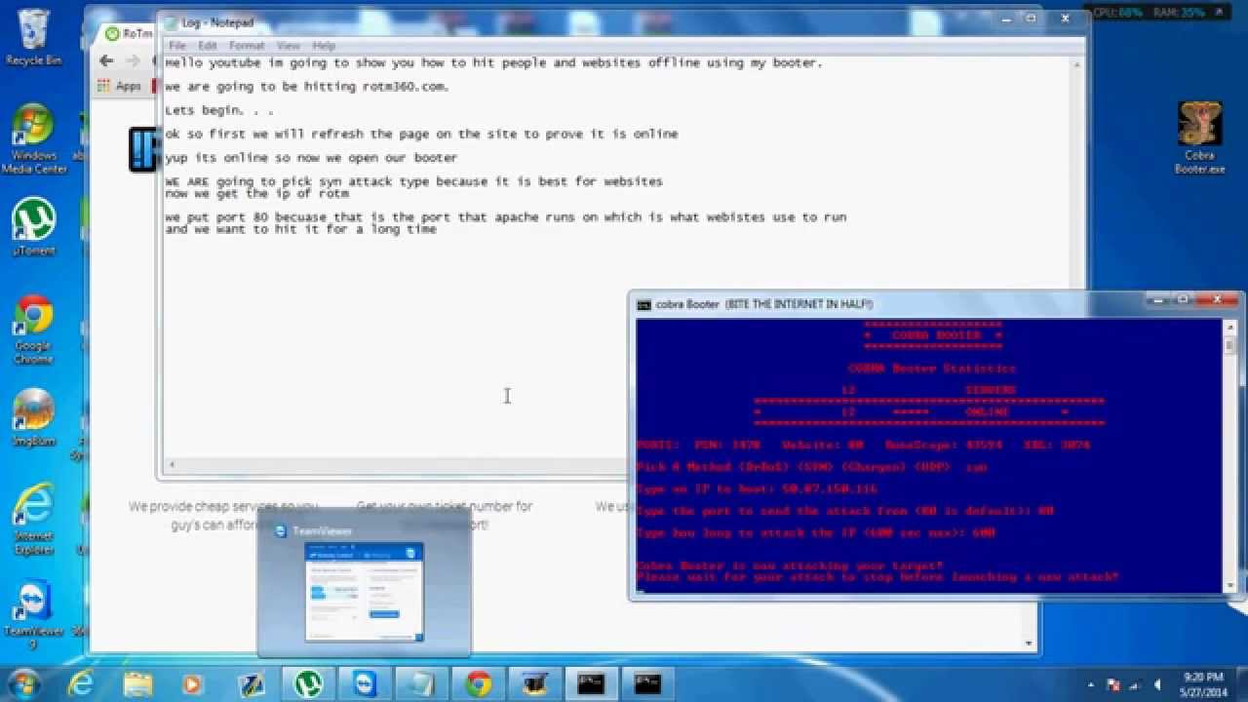The width and height of the screenshot is (1248, 702).
Task: Click Chrome page scrollbar down arrow
Action: coord(1028,643)
